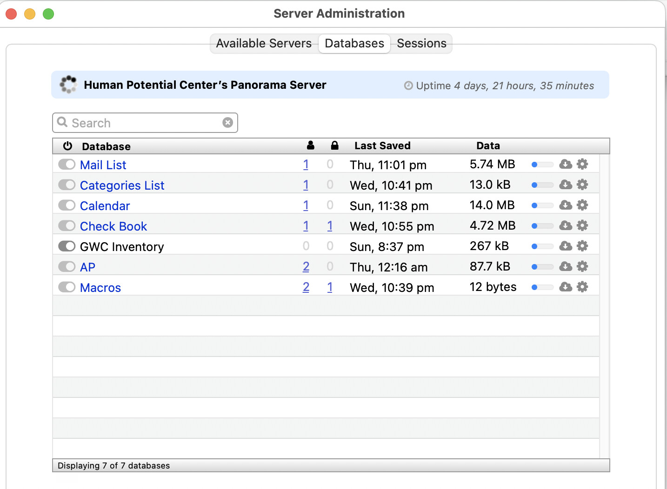Click the lock count link for Check Book
Image resolution: width=667 pixels, height=489 pixels.
click(329, 226)
